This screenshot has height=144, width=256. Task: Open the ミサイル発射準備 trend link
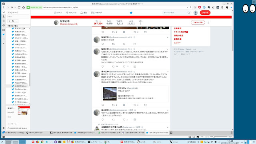[181, 32]
